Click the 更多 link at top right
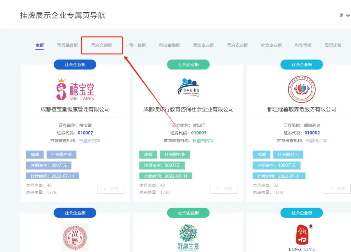Screen dimensions: 351x252 coord(344,15)
